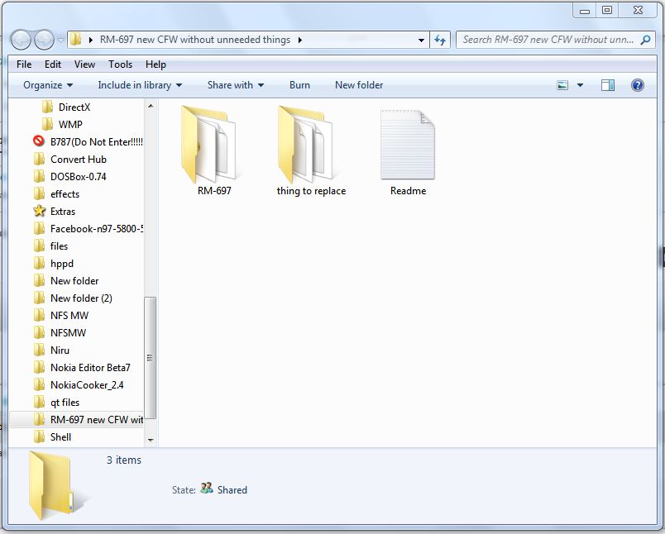665x534 pixels.
Task: Open the recent pages dropdown arrow
Action: coord(60,41)
